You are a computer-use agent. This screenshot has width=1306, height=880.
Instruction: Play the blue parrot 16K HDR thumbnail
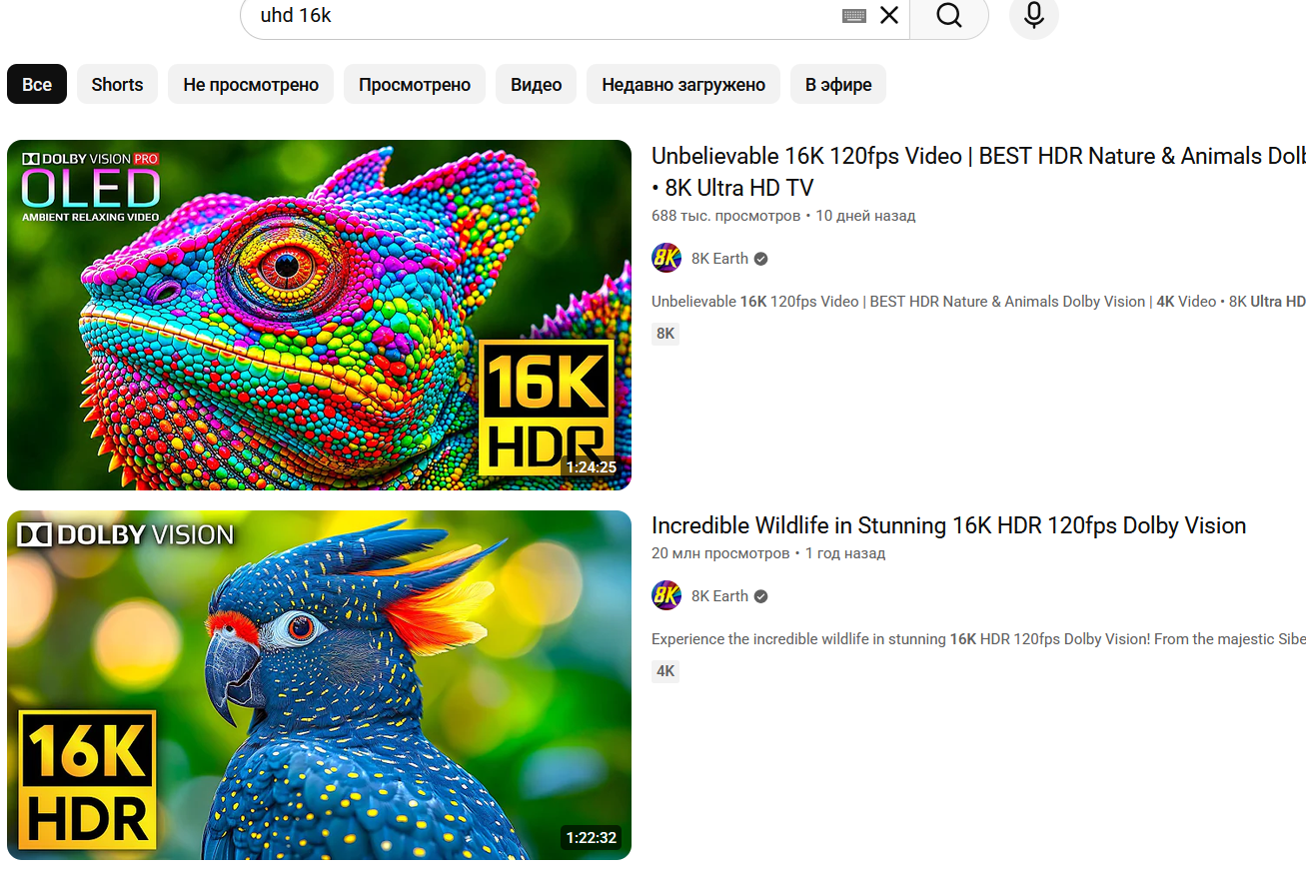coord(320,685)
